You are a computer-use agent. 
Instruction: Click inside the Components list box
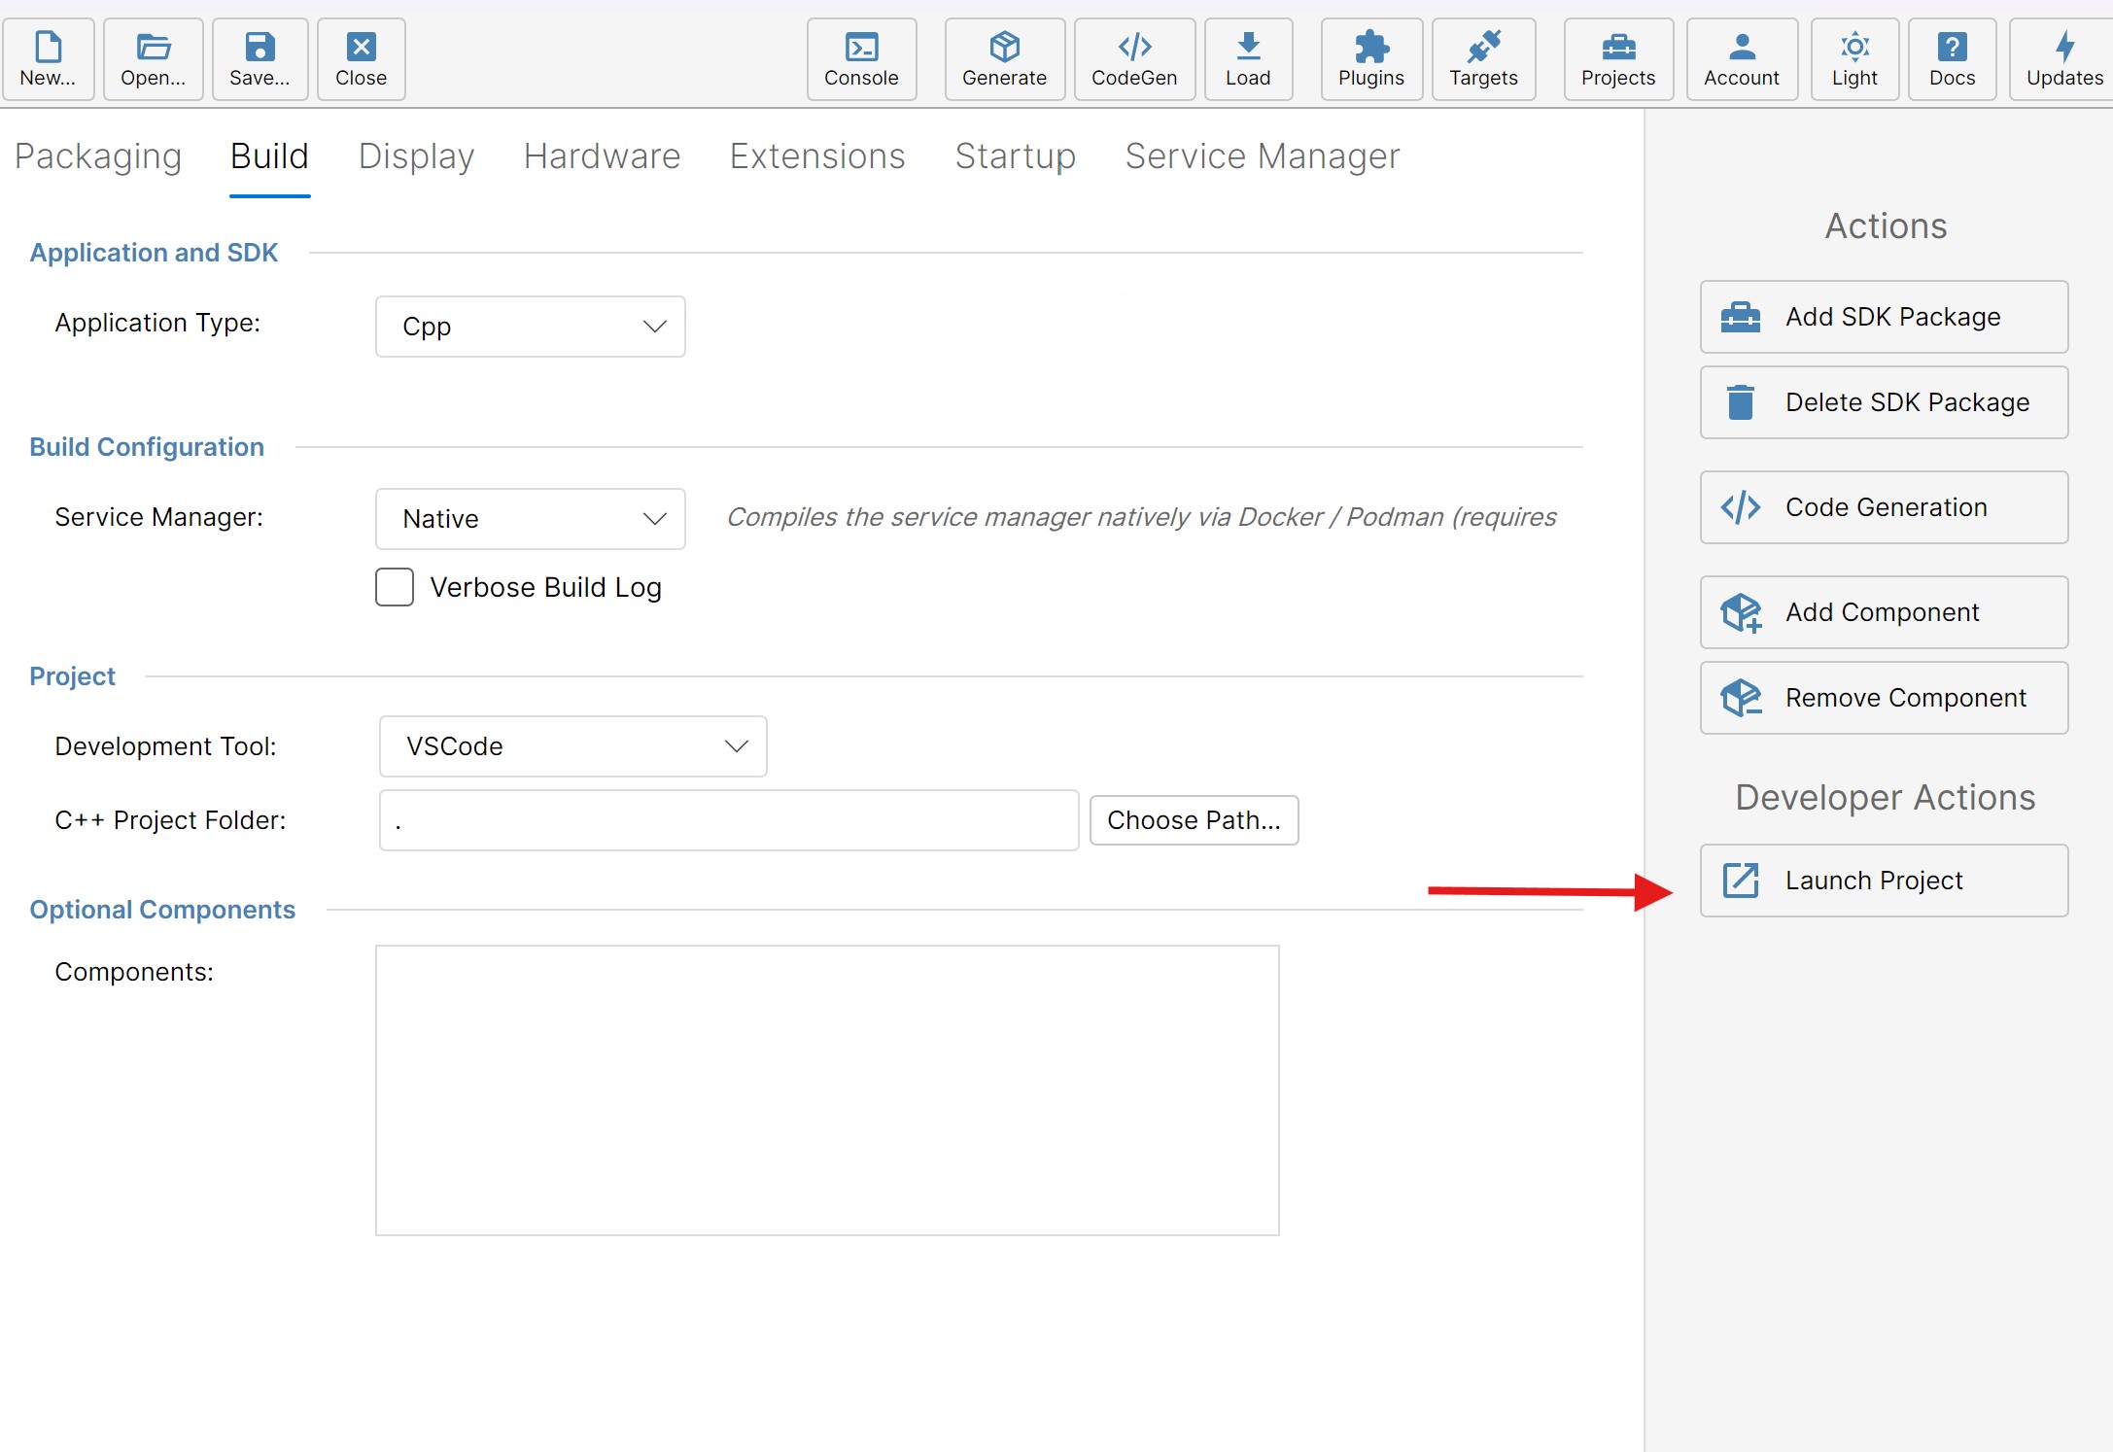pyautogui.click(x=827, y=1090)
